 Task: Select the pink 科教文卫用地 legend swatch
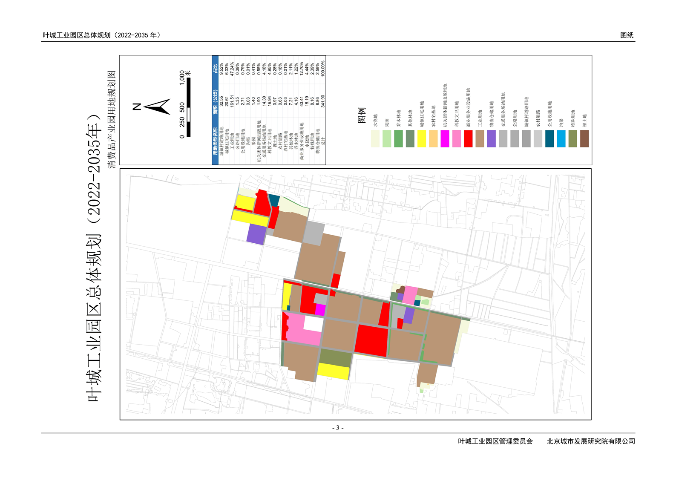tap(457, 139)
